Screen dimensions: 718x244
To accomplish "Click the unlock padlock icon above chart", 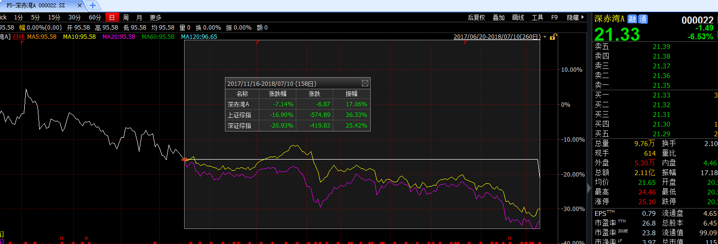I will [x=552, y=37].
